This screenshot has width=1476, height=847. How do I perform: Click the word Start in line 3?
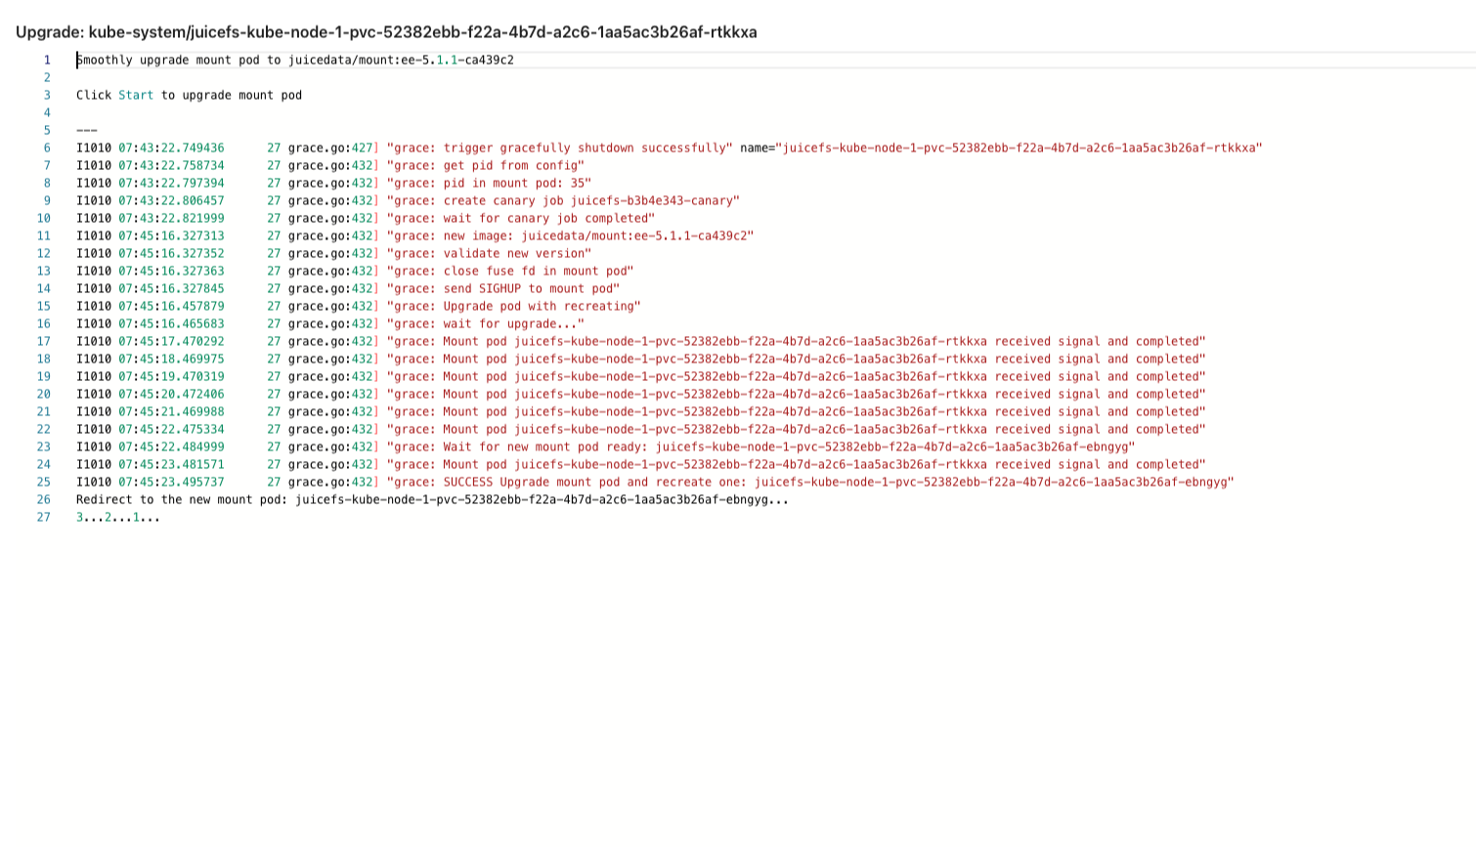pyautogui.click(x=136, y=95)
